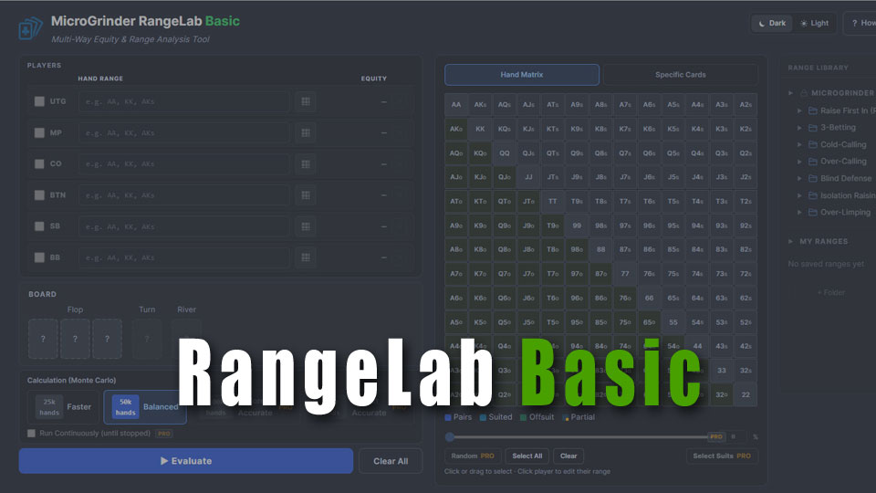Image resolution: width=876 pixels, height=493 pixels.
Task: Expand the Isolation Raising folder
Action: [x=799, y=195]
